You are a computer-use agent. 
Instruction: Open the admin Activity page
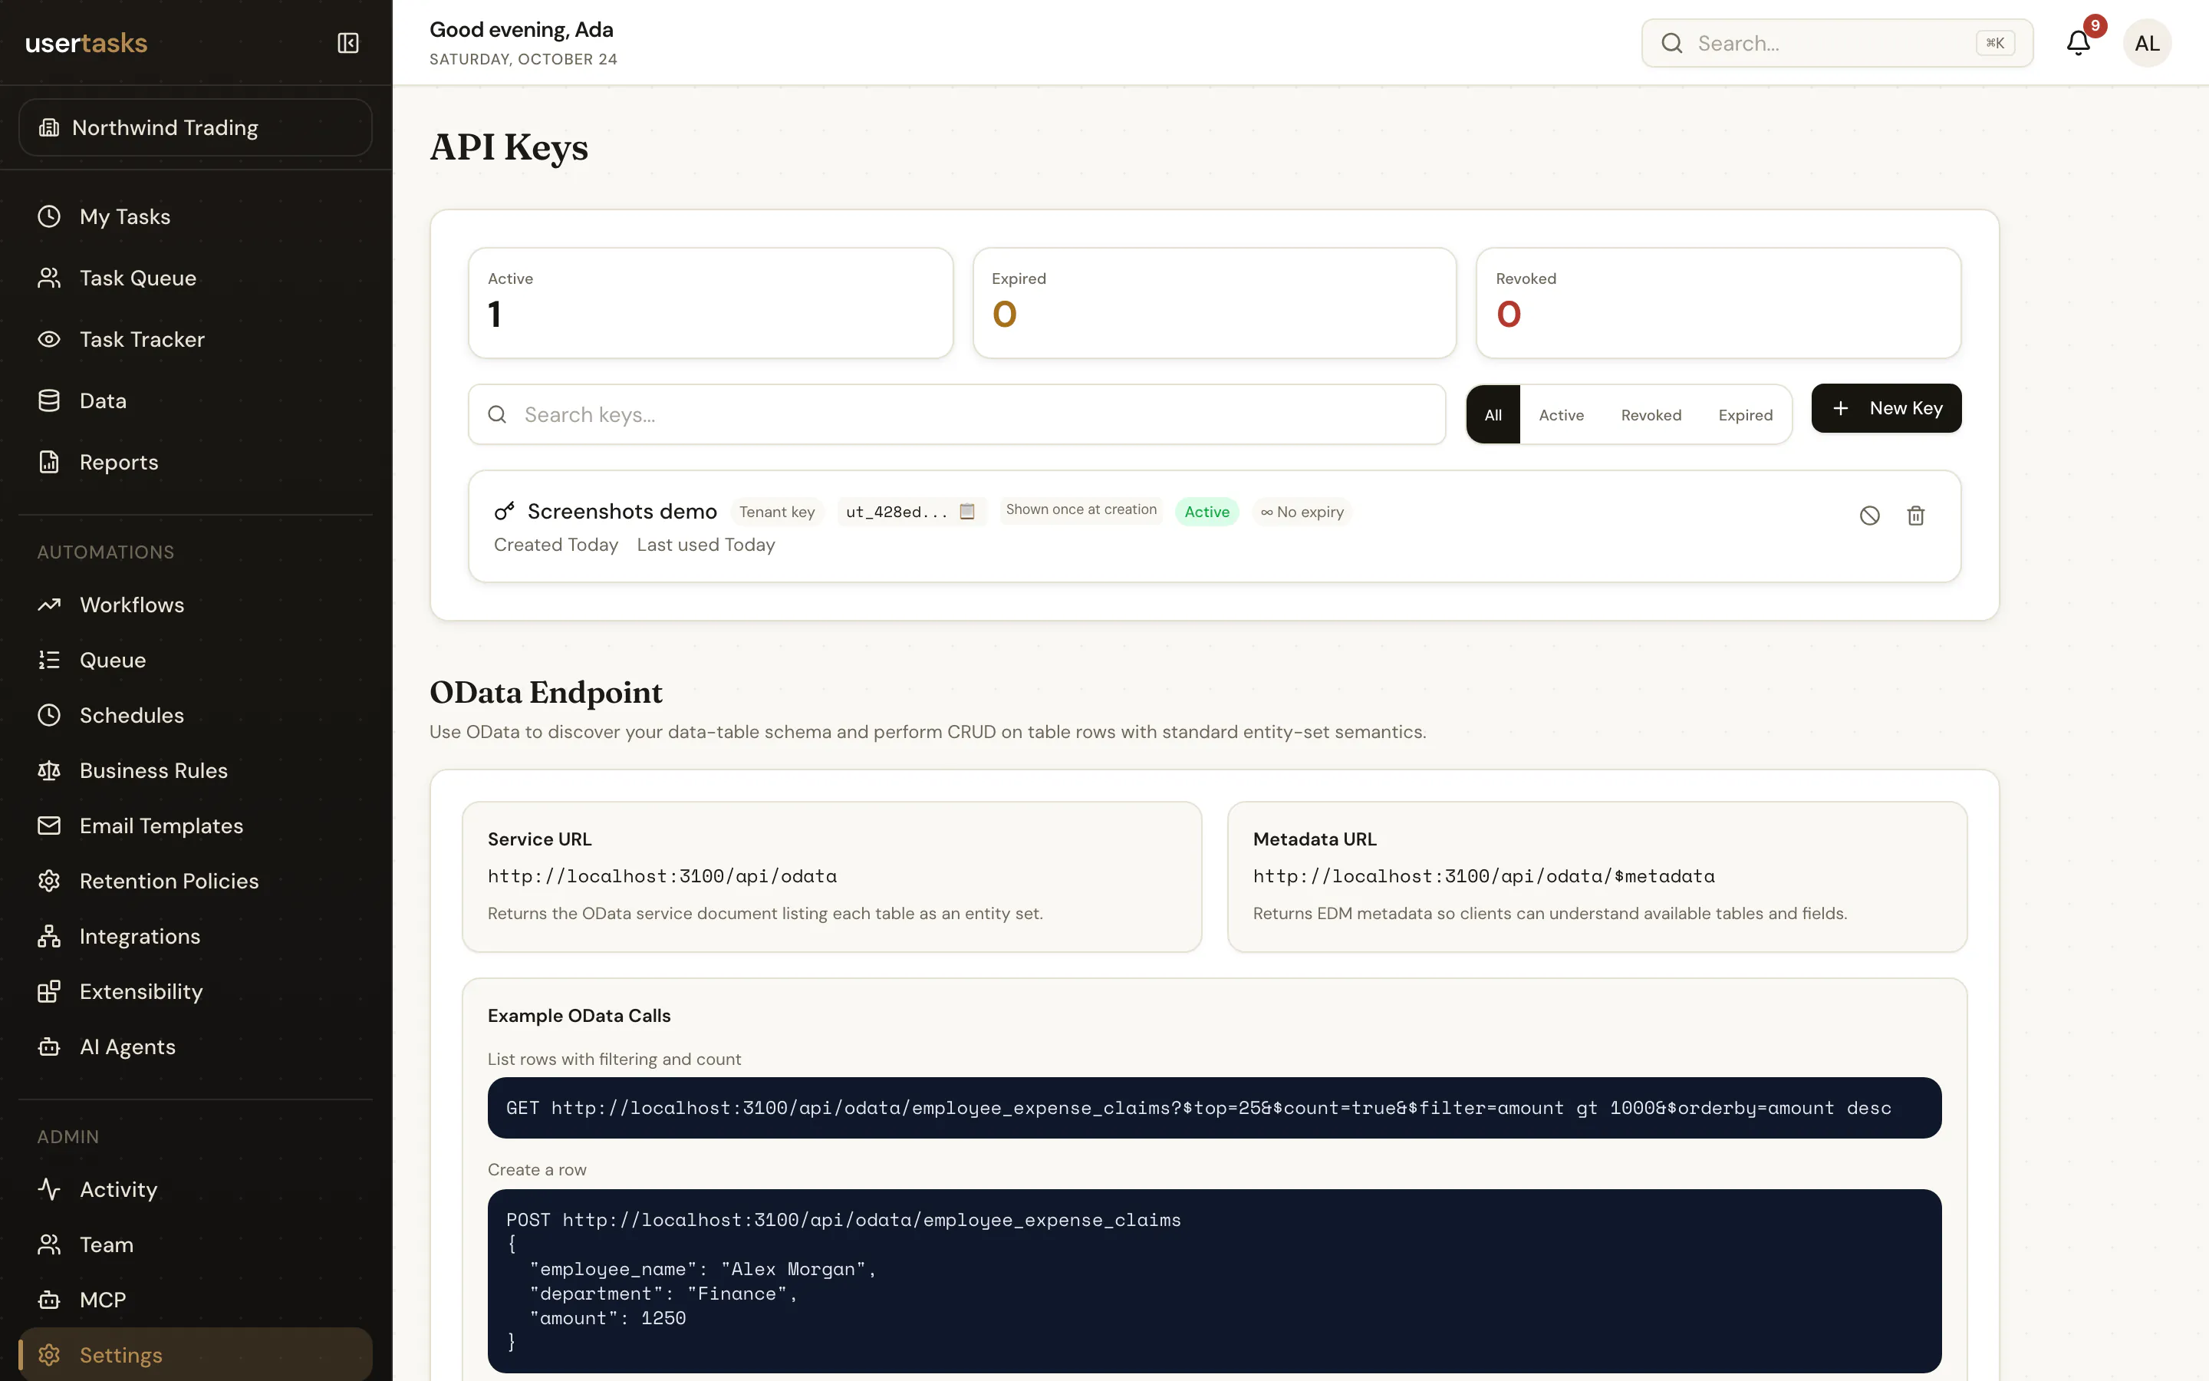[x=196, y=1189]
